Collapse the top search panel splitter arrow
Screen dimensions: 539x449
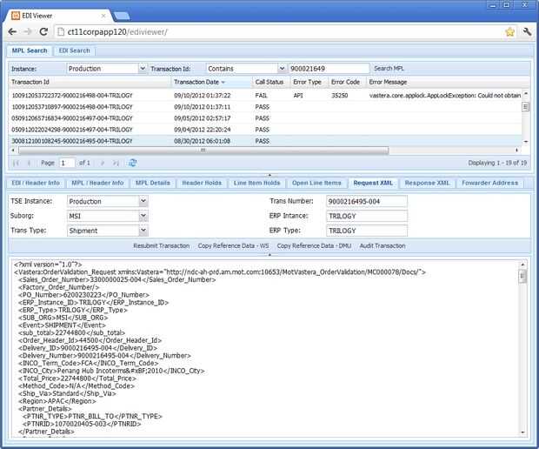269,175
